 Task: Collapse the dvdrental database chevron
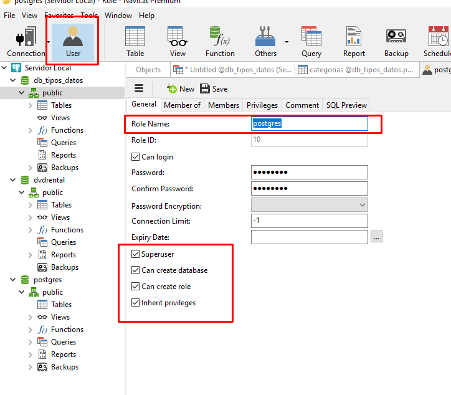click(x=13, y=180)
